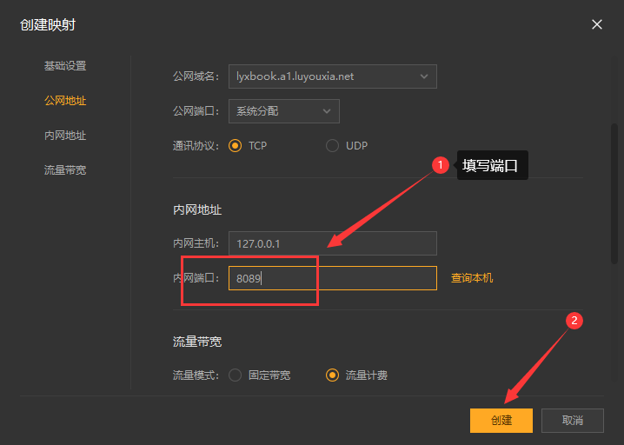Focus the 内网端口 field containing 8089
The height and width of the screenshot is (445, 624).
coord(333,278)
